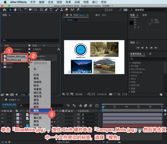
Task: Click the Play button in preview panel
Action: [147, 48]
